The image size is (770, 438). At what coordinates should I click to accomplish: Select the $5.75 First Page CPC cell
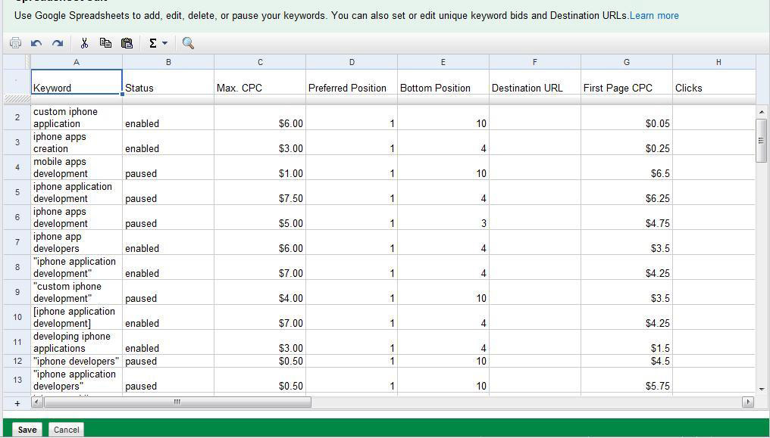point(627,381)
